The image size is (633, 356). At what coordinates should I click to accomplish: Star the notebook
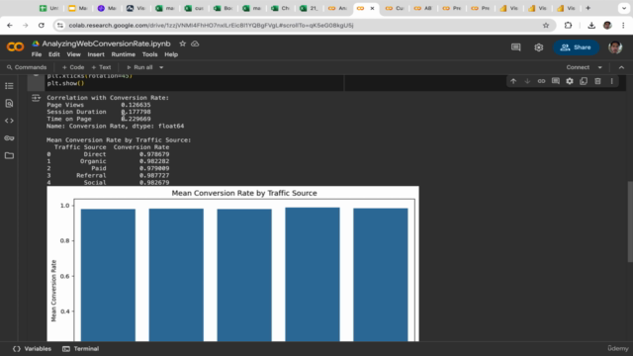click(182, 44)
